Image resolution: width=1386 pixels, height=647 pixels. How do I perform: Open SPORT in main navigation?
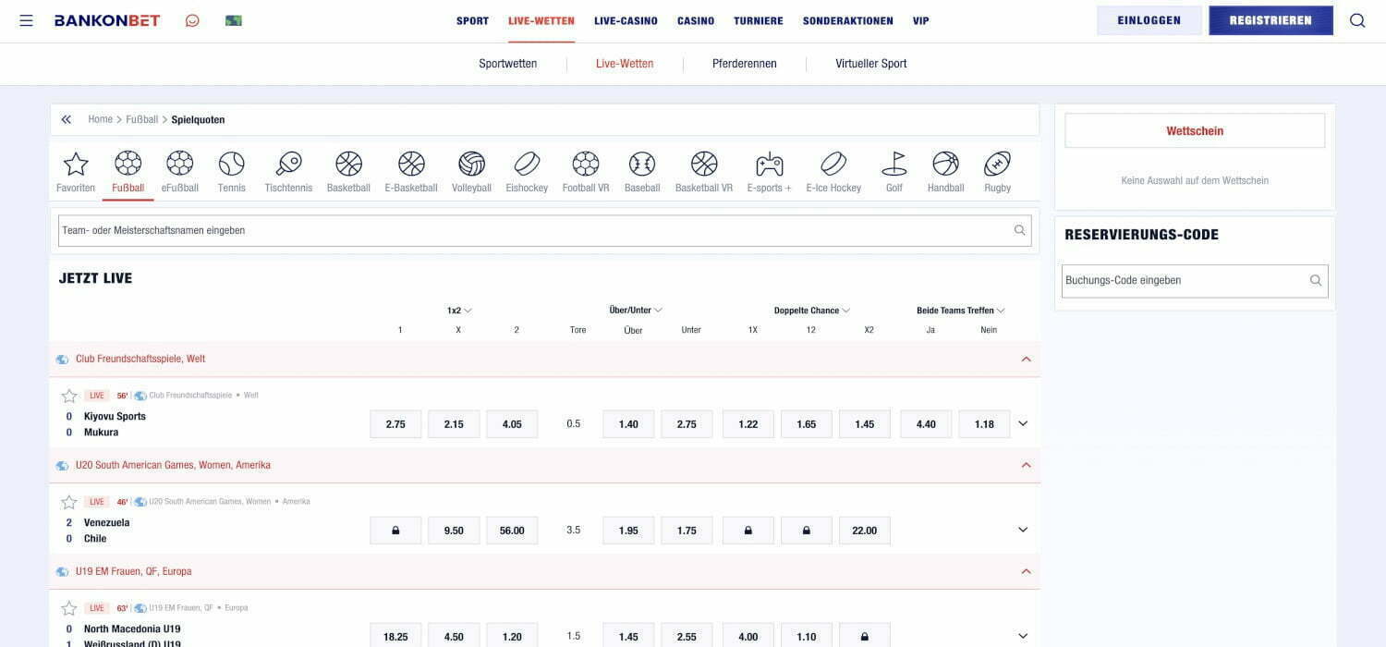472,20
